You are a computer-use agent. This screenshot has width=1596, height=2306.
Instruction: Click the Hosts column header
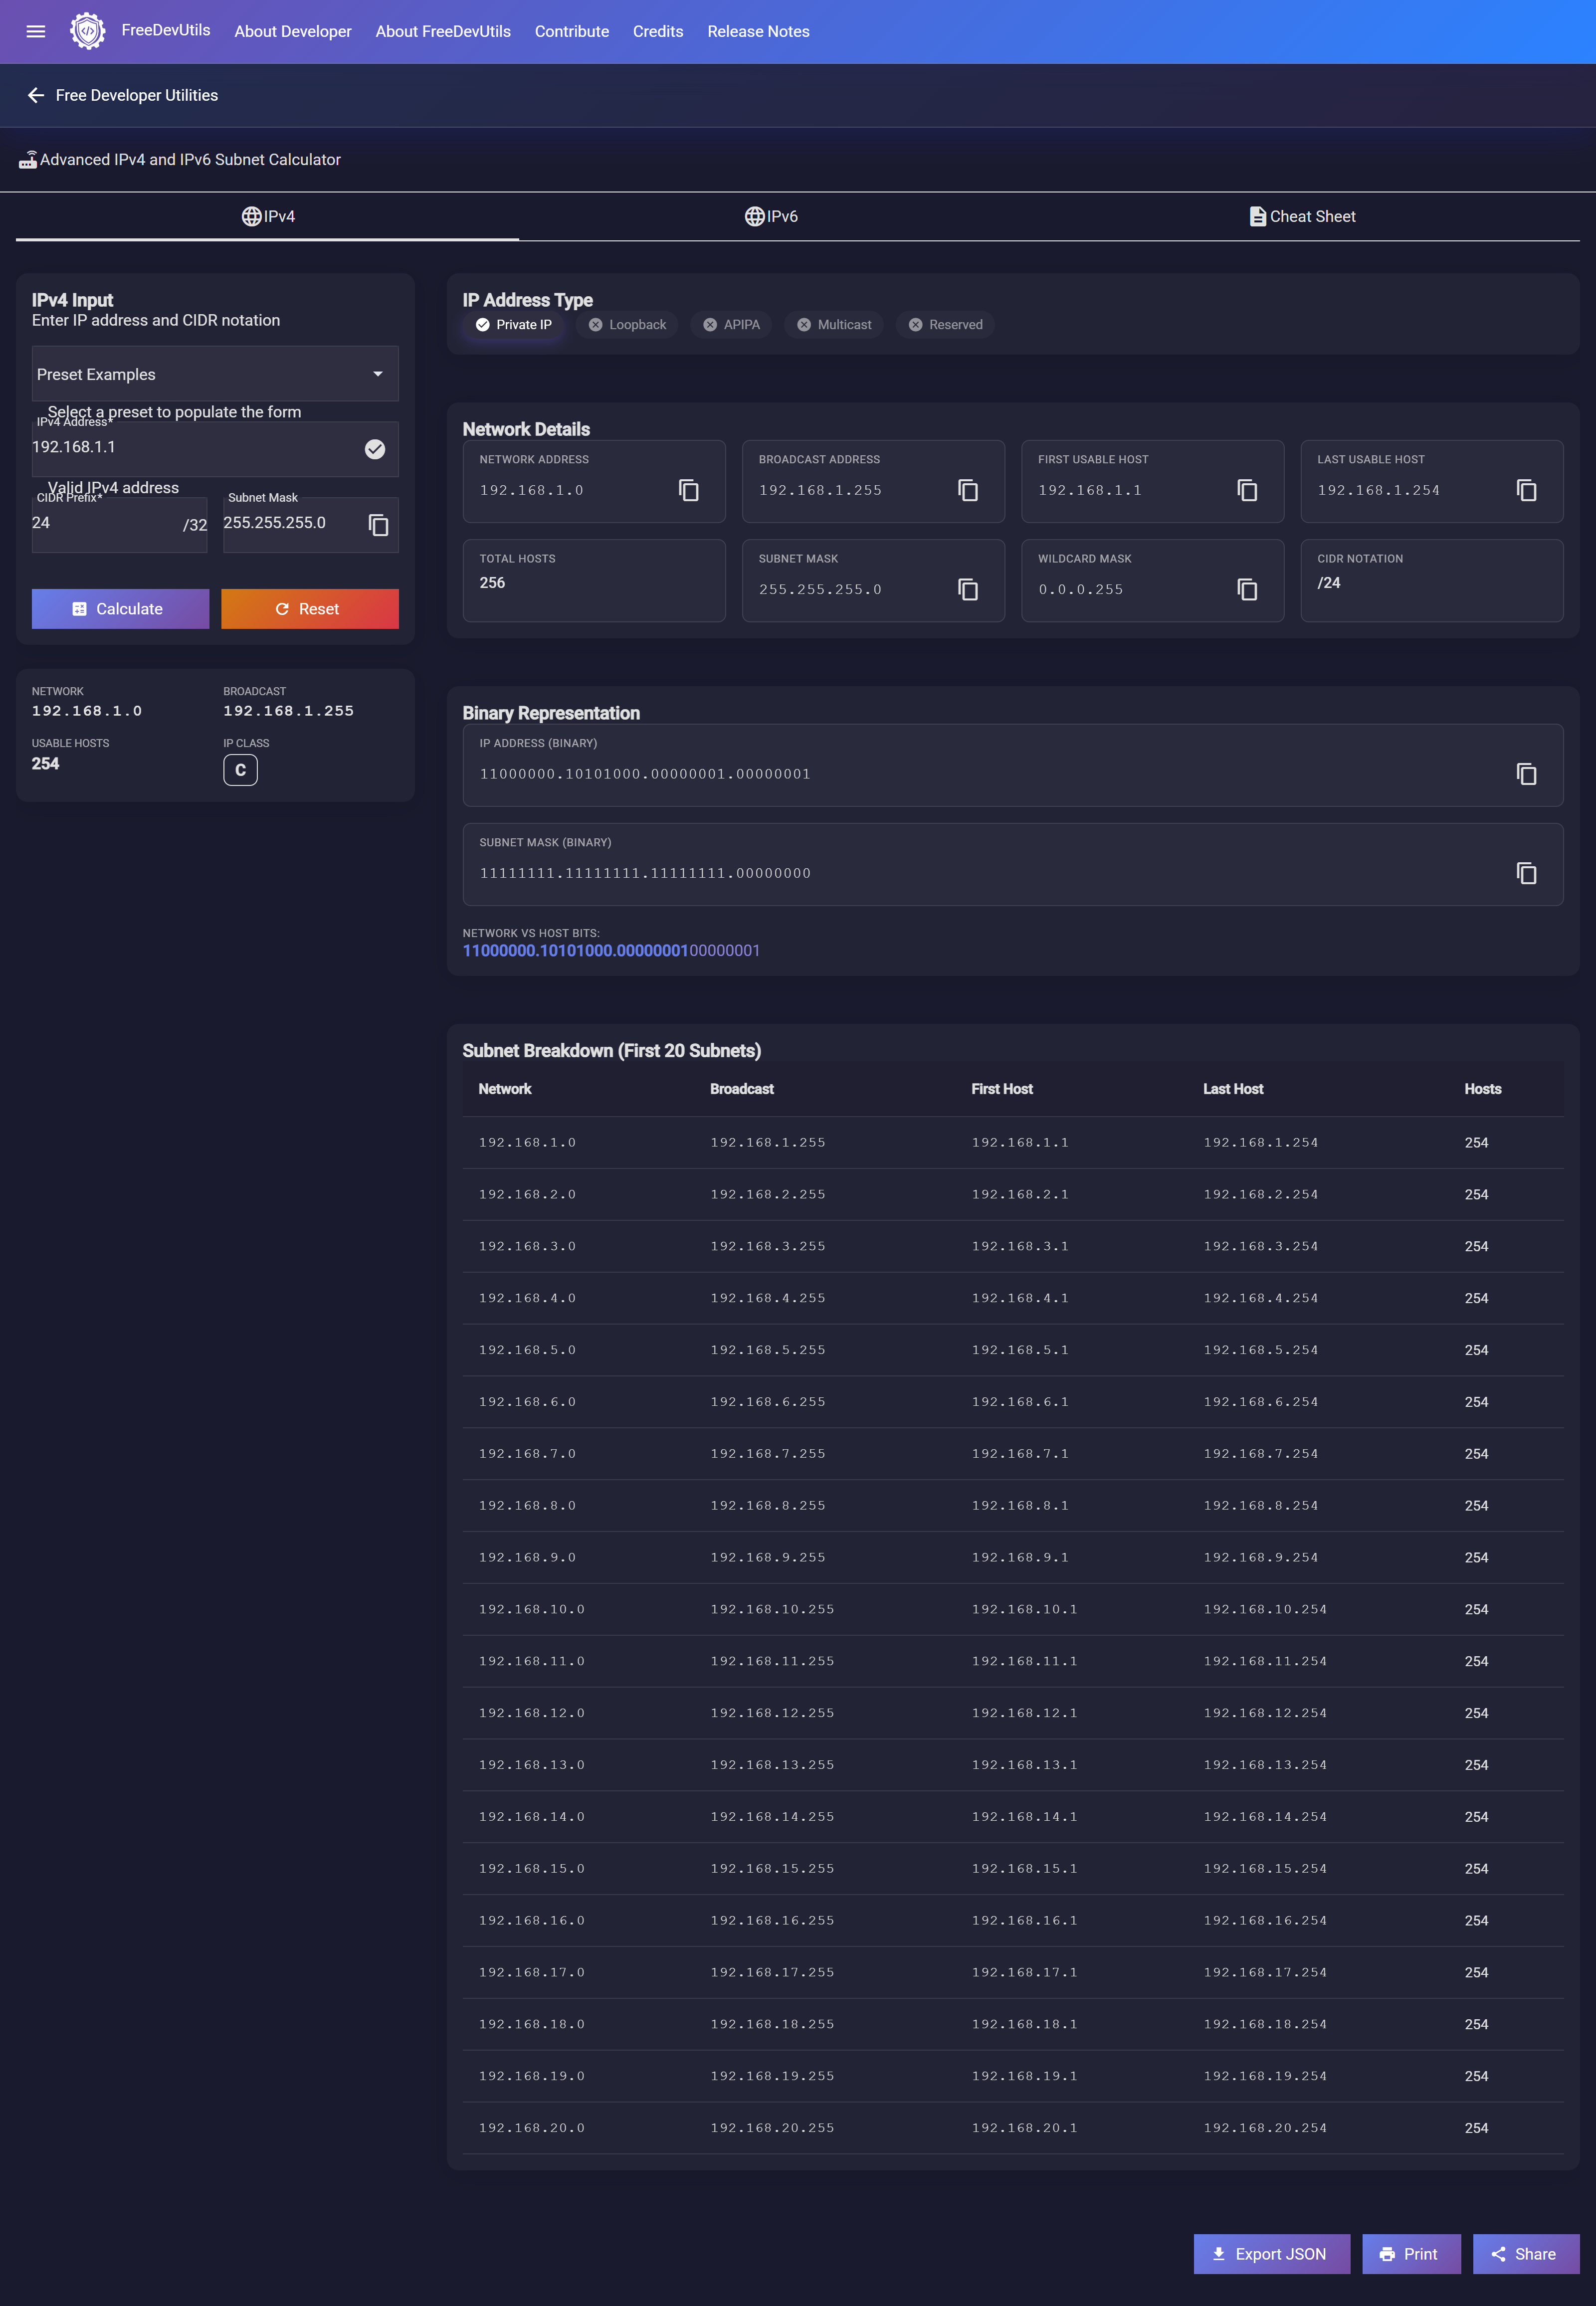pos(1483,1089)
